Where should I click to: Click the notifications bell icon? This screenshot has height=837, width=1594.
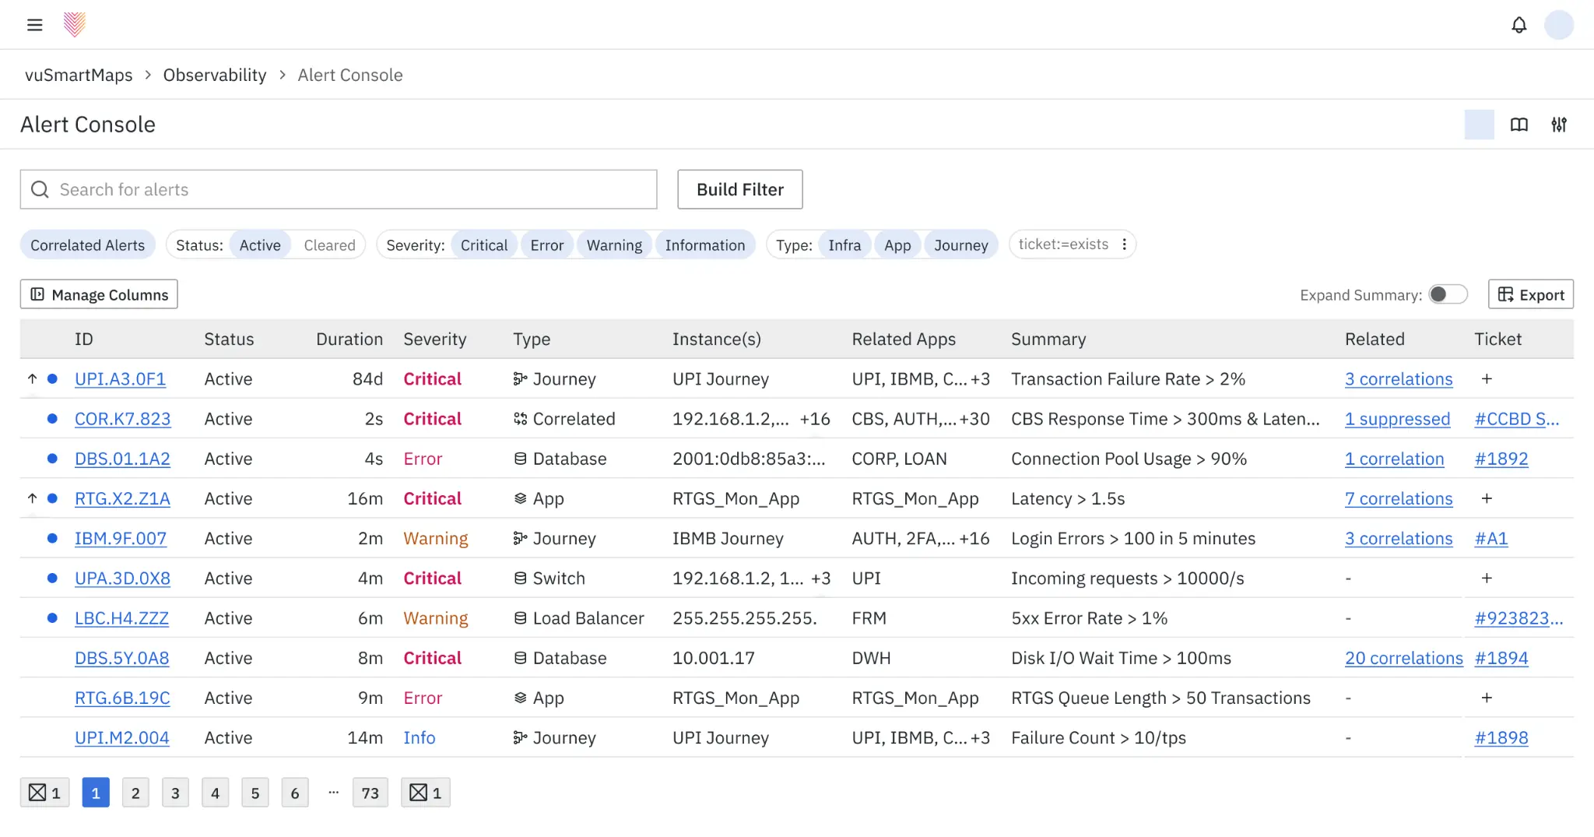[1519, 25]
